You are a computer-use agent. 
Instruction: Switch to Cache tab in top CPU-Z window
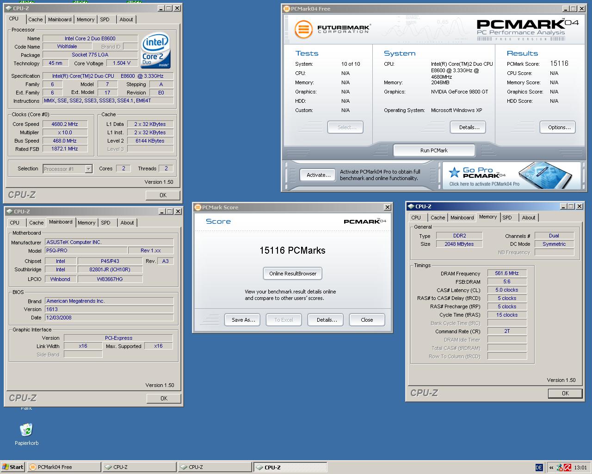click(35, 19)
